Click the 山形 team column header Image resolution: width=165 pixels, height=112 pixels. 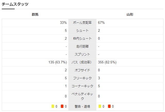click(x=130, y=15)
